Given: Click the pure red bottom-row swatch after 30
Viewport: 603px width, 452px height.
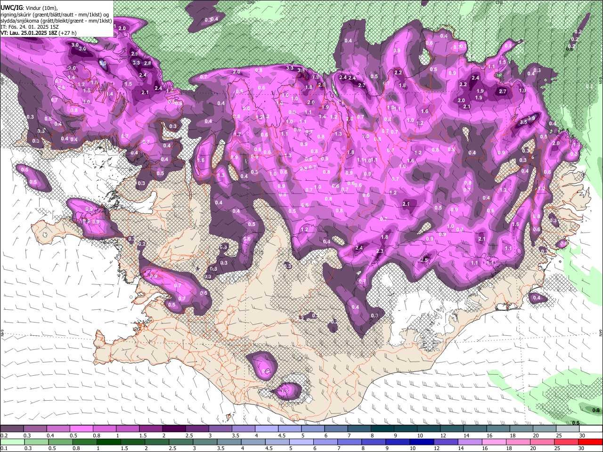Looking at the screenshot, I should [x=590, y=442].
